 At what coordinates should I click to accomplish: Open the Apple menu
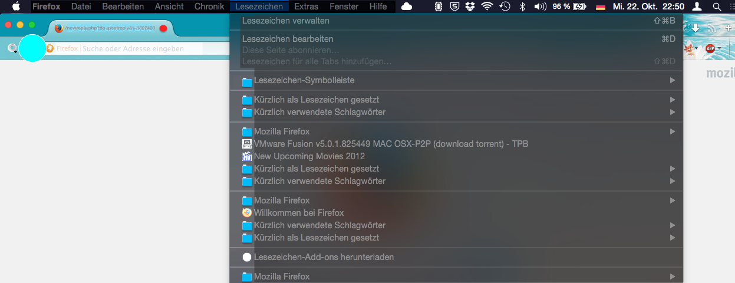click(16, 6)
